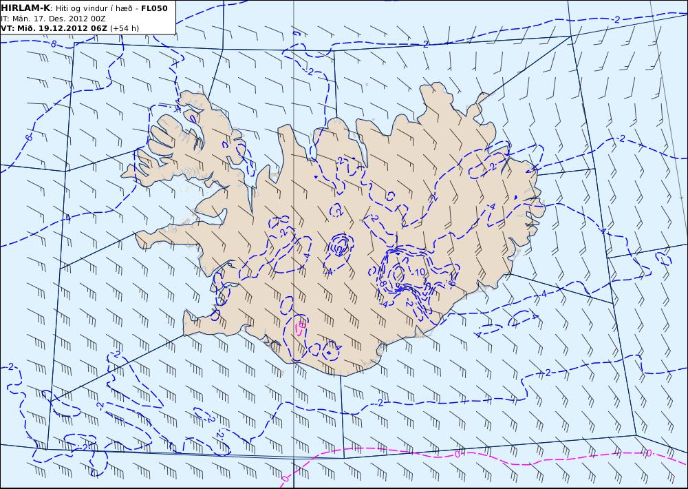This screenshot has height=489, width=688.
Task: Click the -10 contour label over the glacier
Action: [x=419, y=271]
